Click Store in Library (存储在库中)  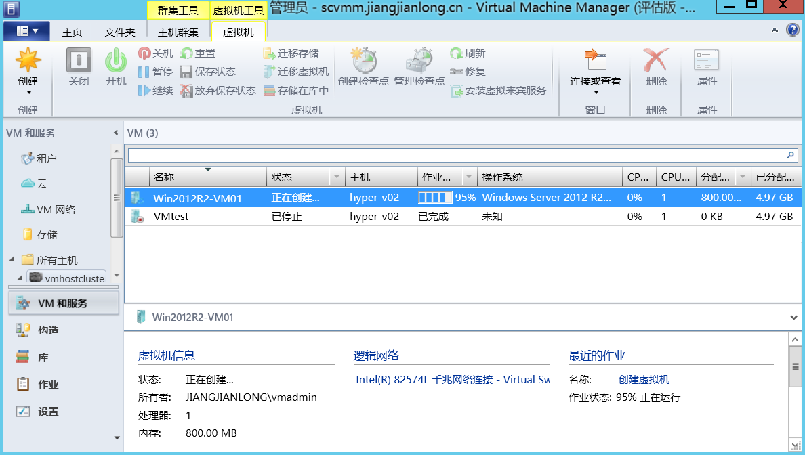tap(296, 91)
